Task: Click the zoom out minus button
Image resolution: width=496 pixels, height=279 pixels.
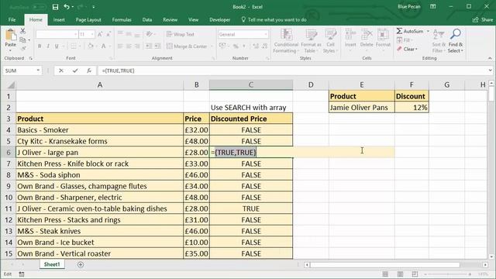Action: click(425, 274)
